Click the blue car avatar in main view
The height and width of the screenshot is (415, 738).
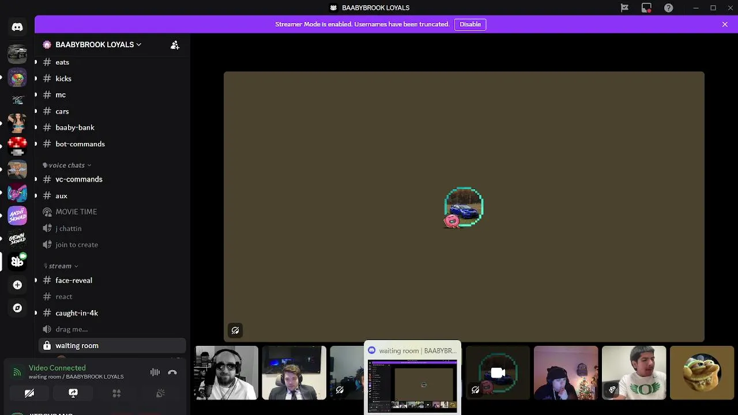[x=464, y=207]
